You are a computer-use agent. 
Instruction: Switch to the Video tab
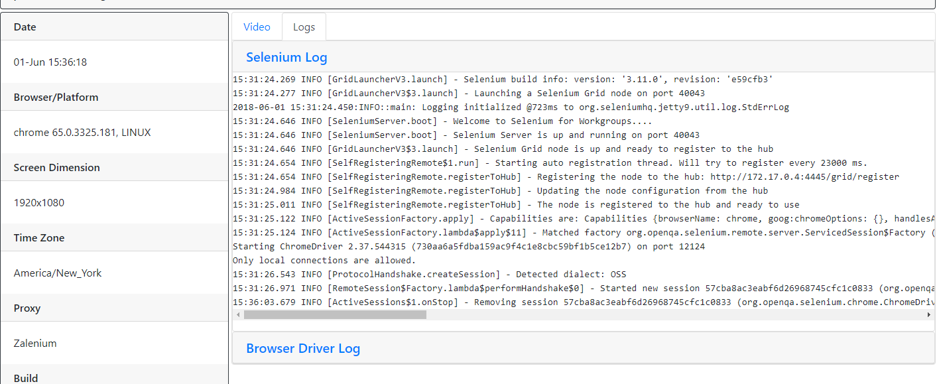pos(257,27)
